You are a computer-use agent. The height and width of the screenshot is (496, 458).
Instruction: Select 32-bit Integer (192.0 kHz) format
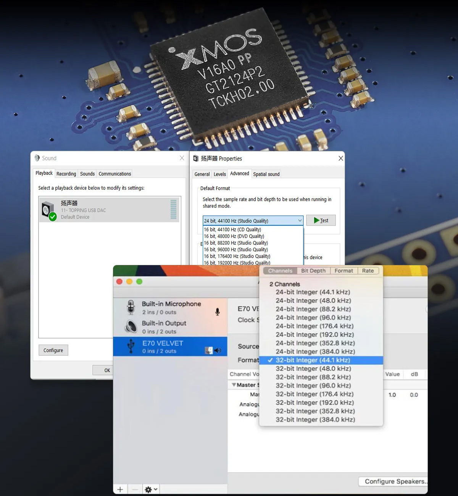click(321, 402)
